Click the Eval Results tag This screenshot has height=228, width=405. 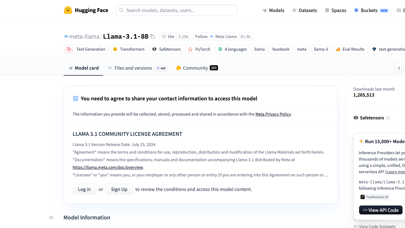point(350,49)
